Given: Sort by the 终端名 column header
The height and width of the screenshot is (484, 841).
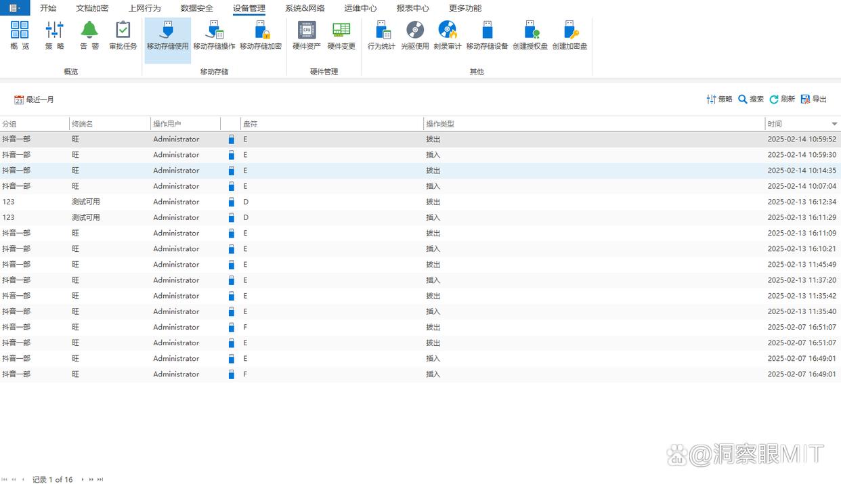Looking at the screenshot, I should tap(110, 124).
